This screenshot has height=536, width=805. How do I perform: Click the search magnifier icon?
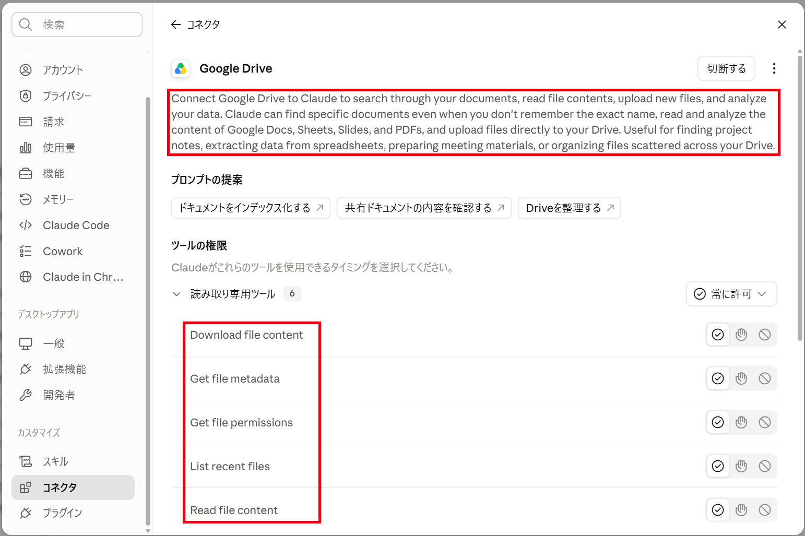coord(26,25)
